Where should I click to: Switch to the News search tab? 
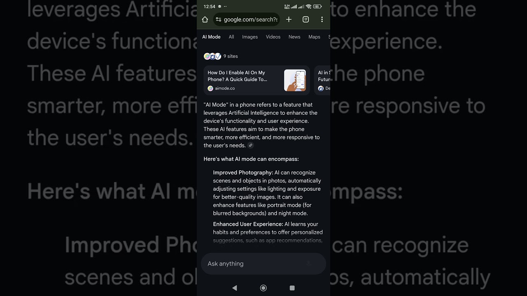294,37
